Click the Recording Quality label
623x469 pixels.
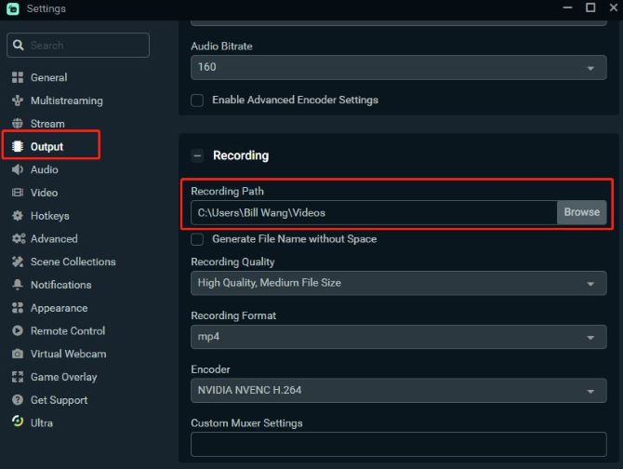(232, 261)
